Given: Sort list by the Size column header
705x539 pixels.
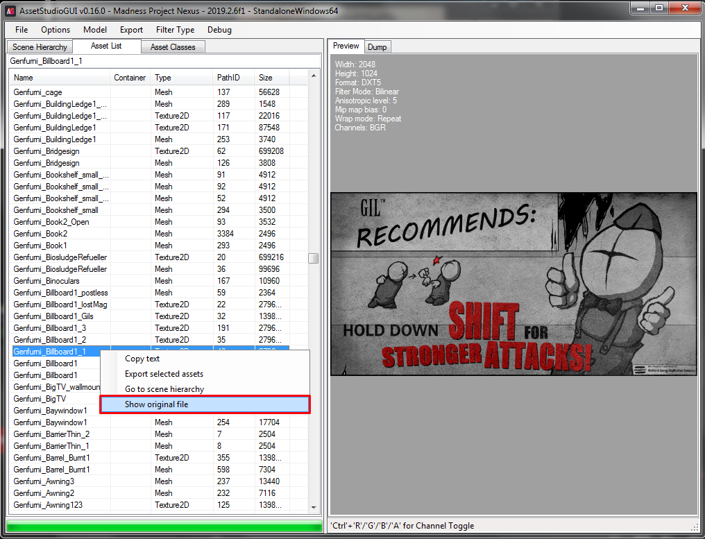Looking at the screenshot, I should pyautogui.click(x=271, y=78).
